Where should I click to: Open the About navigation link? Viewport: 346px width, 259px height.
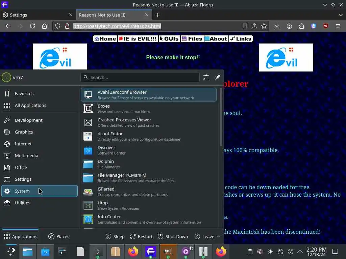(216, 39)
